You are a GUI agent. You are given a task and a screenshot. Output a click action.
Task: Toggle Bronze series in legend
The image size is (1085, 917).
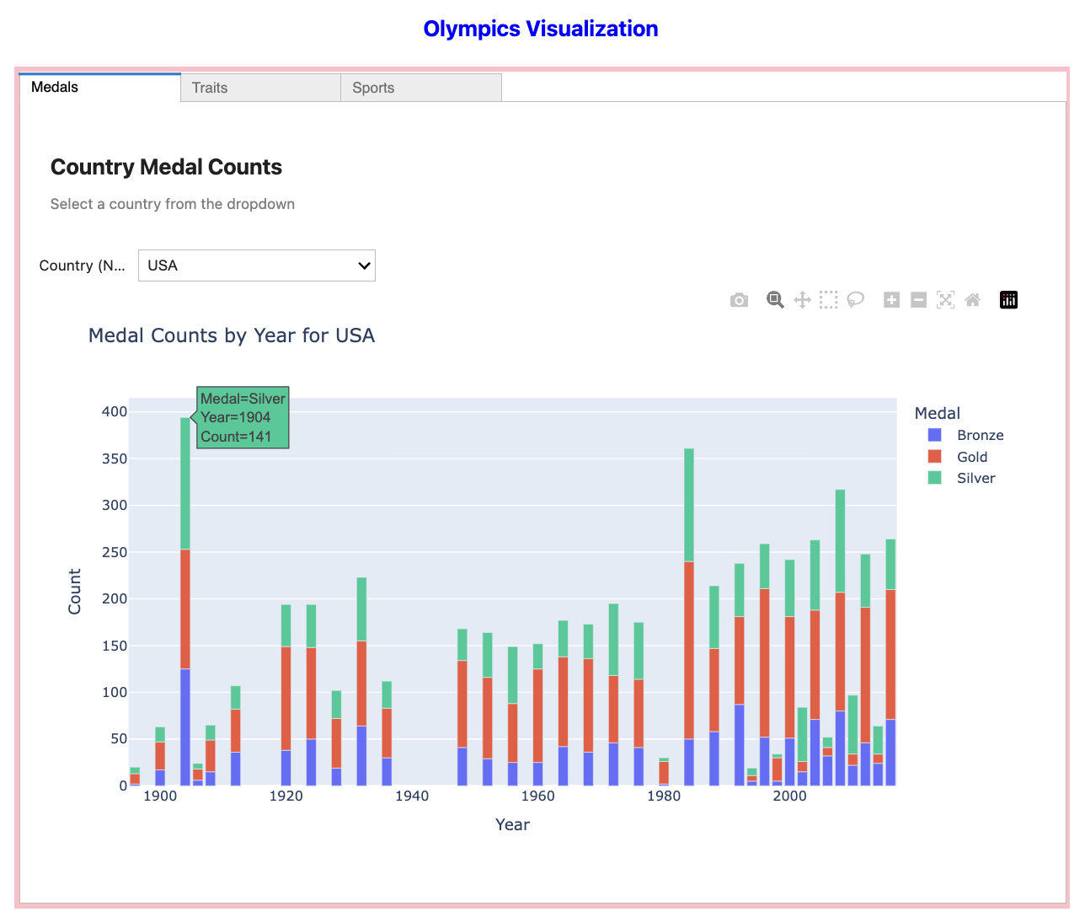(x=980, y=435)
